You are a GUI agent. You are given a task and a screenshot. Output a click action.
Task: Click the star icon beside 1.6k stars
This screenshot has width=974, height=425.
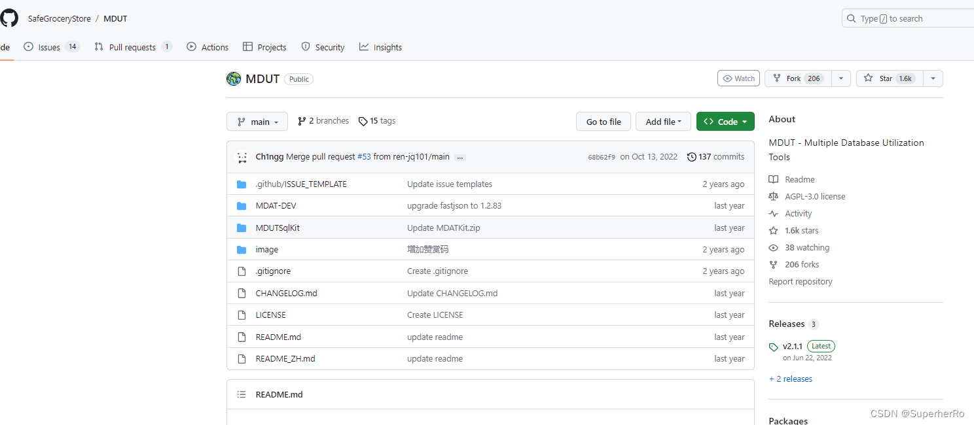coord(774,231)
